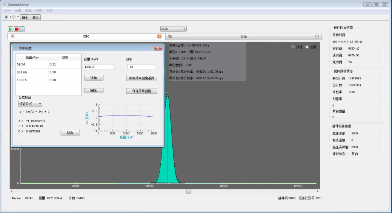Viewport: 392px width, 213px height.
Task: Choose the 线性 display radio option
Action: click(293, 47)
